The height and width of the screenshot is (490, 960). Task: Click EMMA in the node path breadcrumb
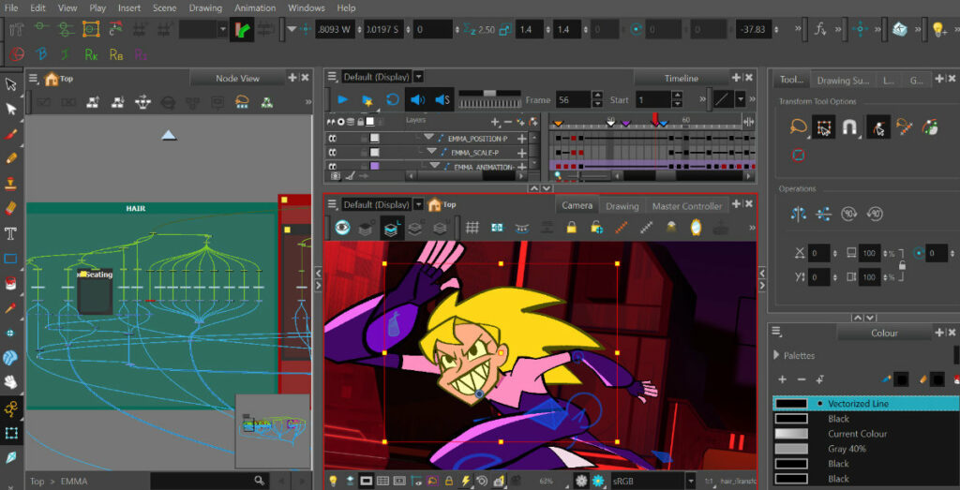(x=74, y=482)
